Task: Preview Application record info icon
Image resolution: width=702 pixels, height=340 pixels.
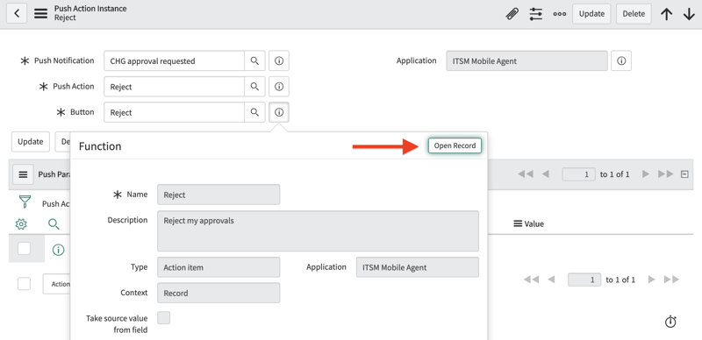Action: pyautogui.click(x=621, y=60)
